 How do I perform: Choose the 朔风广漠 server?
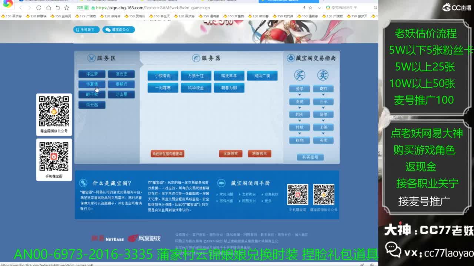tap(262, 76)
